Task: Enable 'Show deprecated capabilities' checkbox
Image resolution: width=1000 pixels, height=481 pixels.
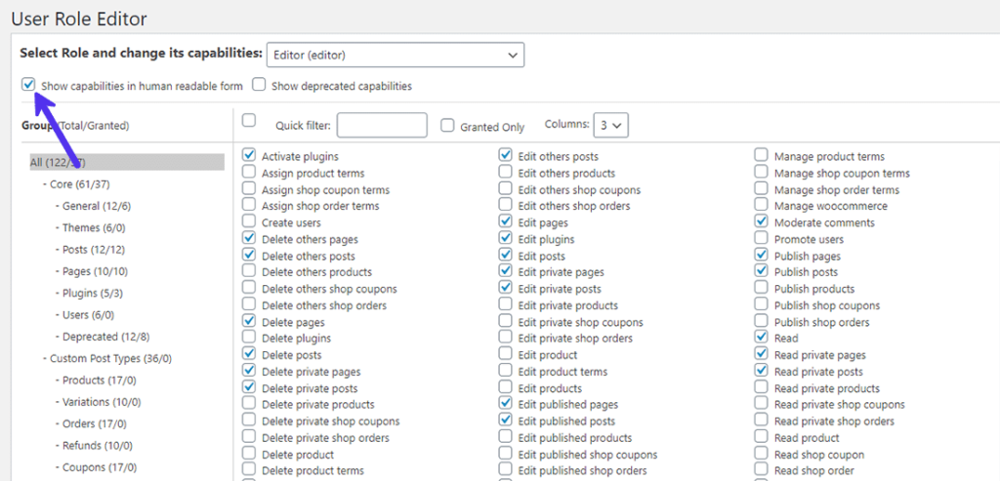Action: (260, 85)
